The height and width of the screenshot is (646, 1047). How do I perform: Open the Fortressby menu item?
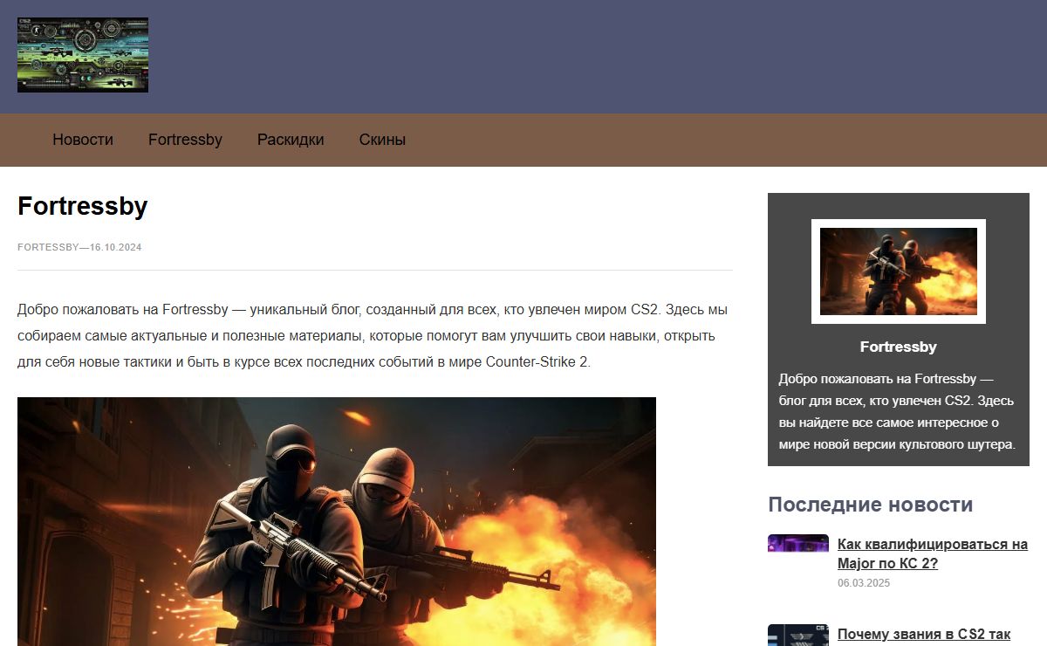click(185, 140)
